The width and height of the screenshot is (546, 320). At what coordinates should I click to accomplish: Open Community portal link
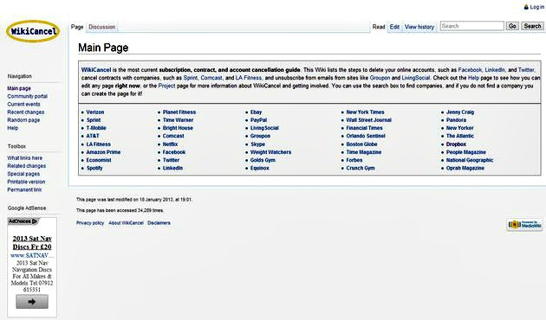(x=28, y=96)
